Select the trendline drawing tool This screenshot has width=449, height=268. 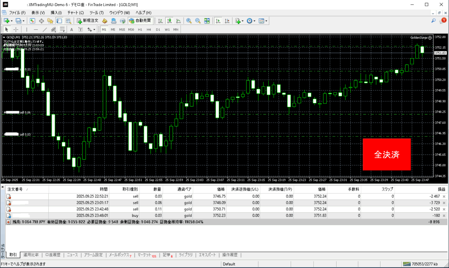[44, 29]
